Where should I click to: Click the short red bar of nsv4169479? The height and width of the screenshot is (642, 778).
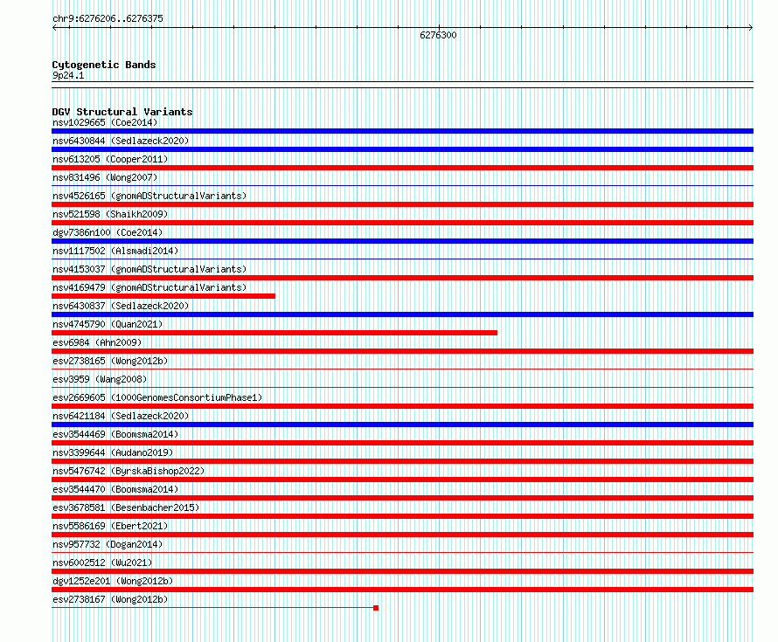(x=163, y=296)
